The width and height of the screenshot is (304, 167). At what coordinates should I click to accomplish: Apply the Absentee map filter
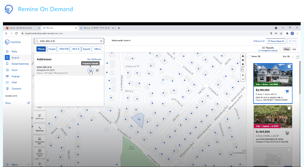coord(39,129)
